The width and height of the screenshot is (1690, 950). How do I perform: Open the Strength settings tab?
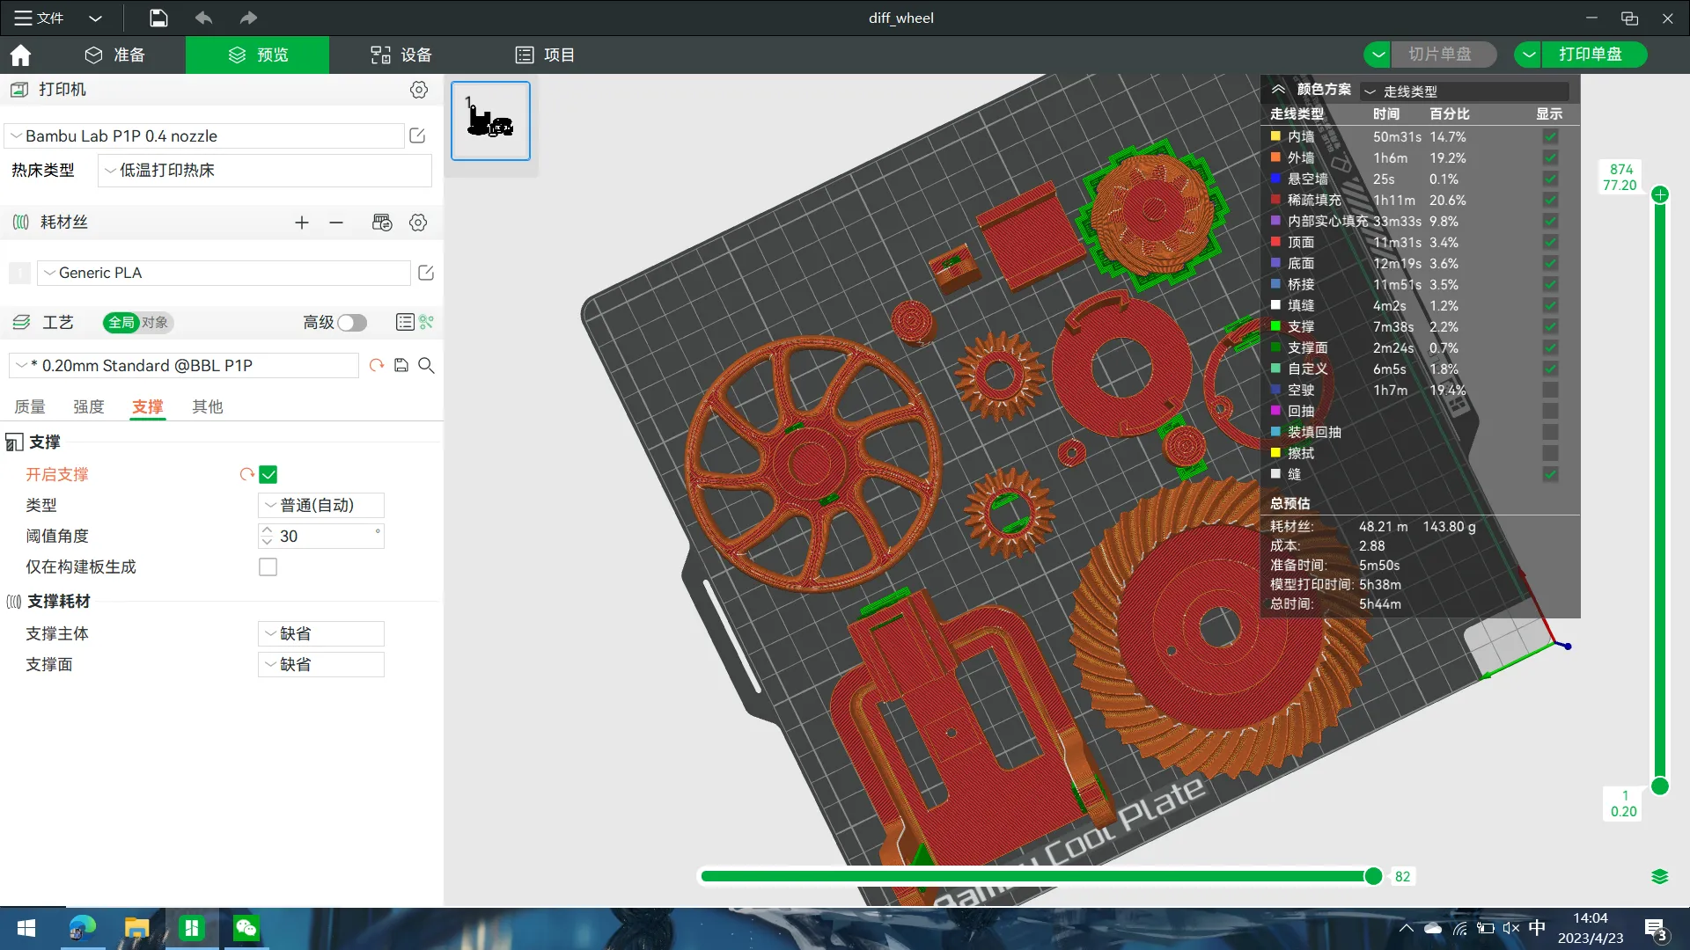(x=89, y=406)
